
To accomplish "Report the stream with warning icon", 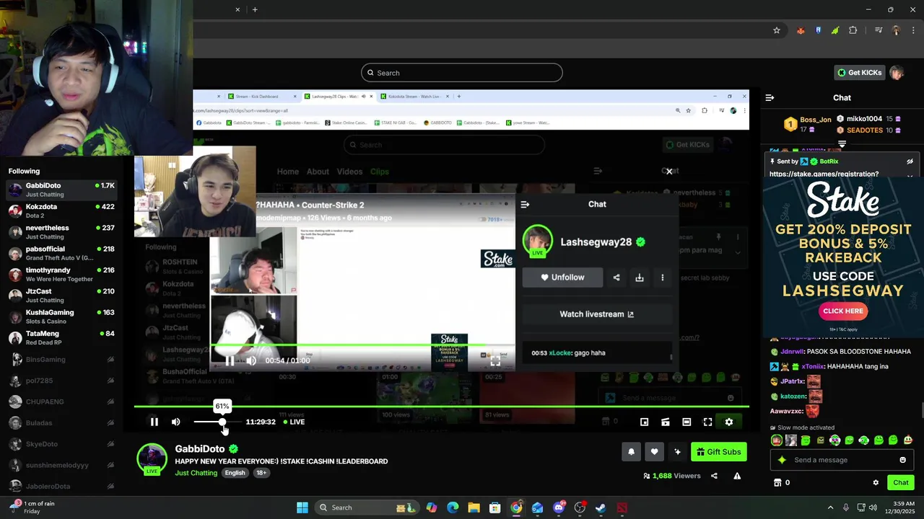I will [737, 476].
